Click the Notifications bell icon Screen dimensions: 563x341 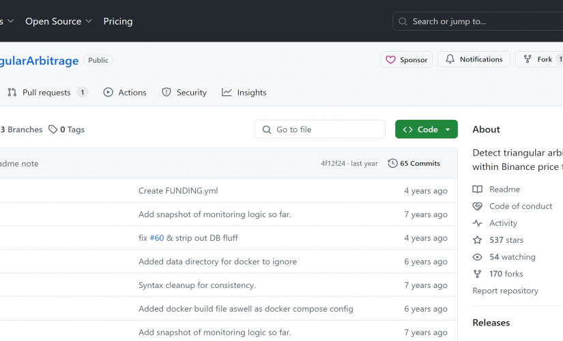(450, 59)
